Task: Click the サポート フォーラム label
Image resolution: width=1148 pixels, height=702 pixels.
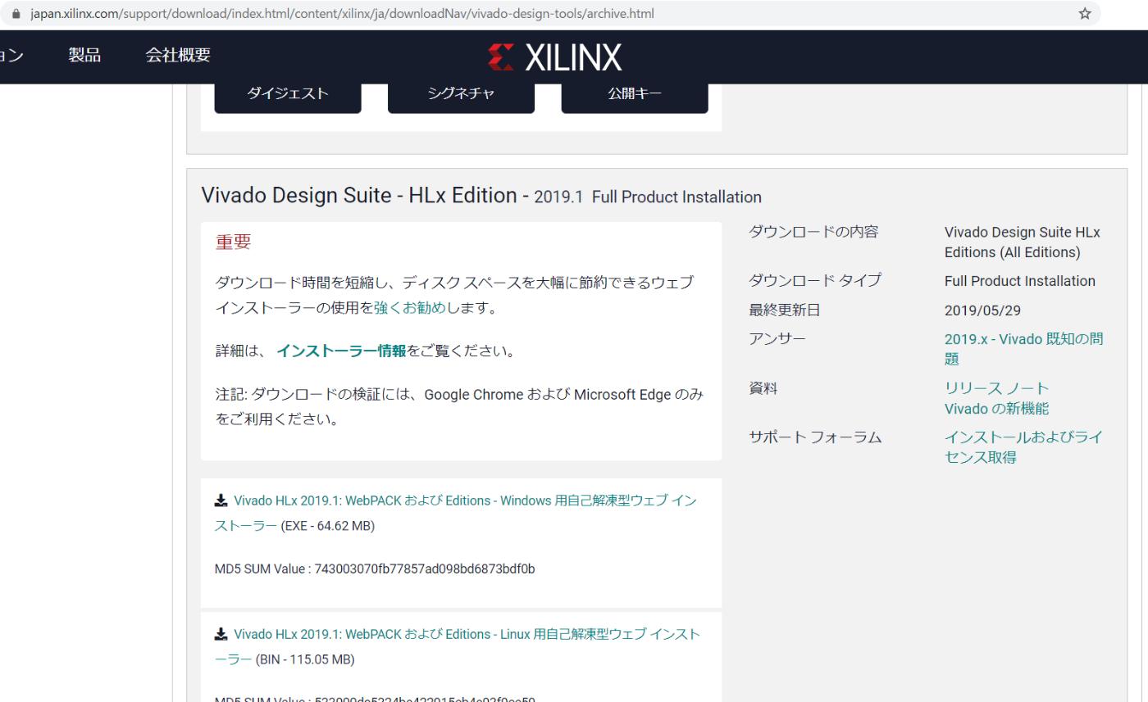Action: pos(815,437)
